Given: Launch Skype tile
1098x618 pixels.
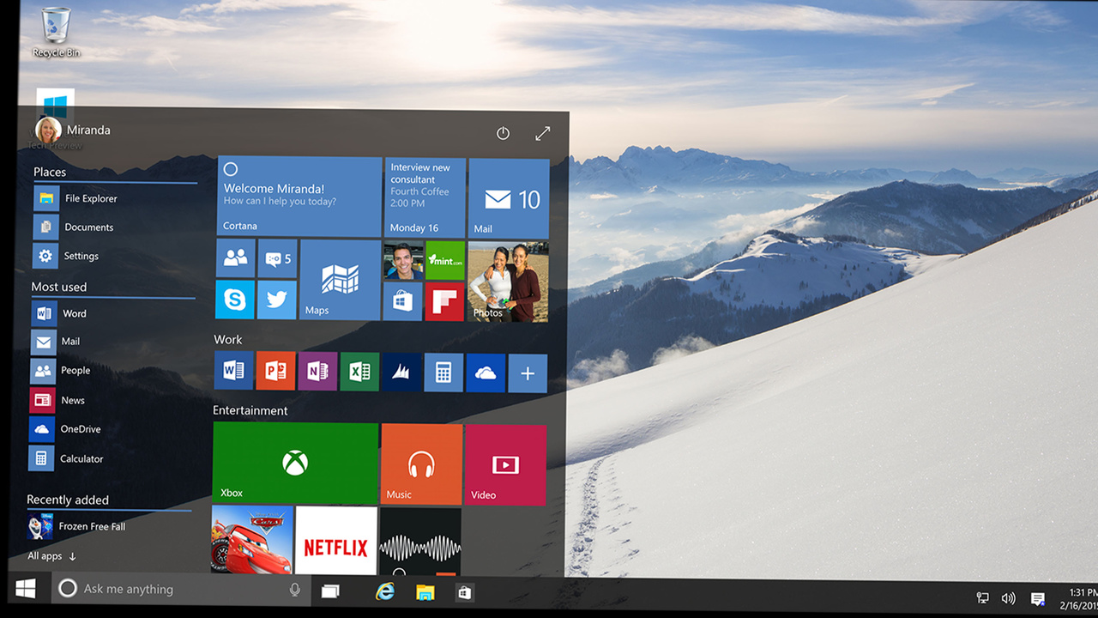Looking at the screenshot, I should pyautogui.click(x=235, y=300).
